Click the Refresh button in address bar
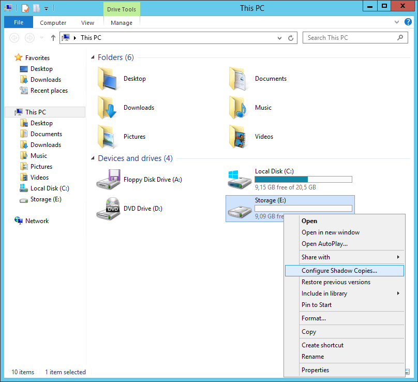The height and width of the screenshot is (382, 418). (x=291, y=38)
